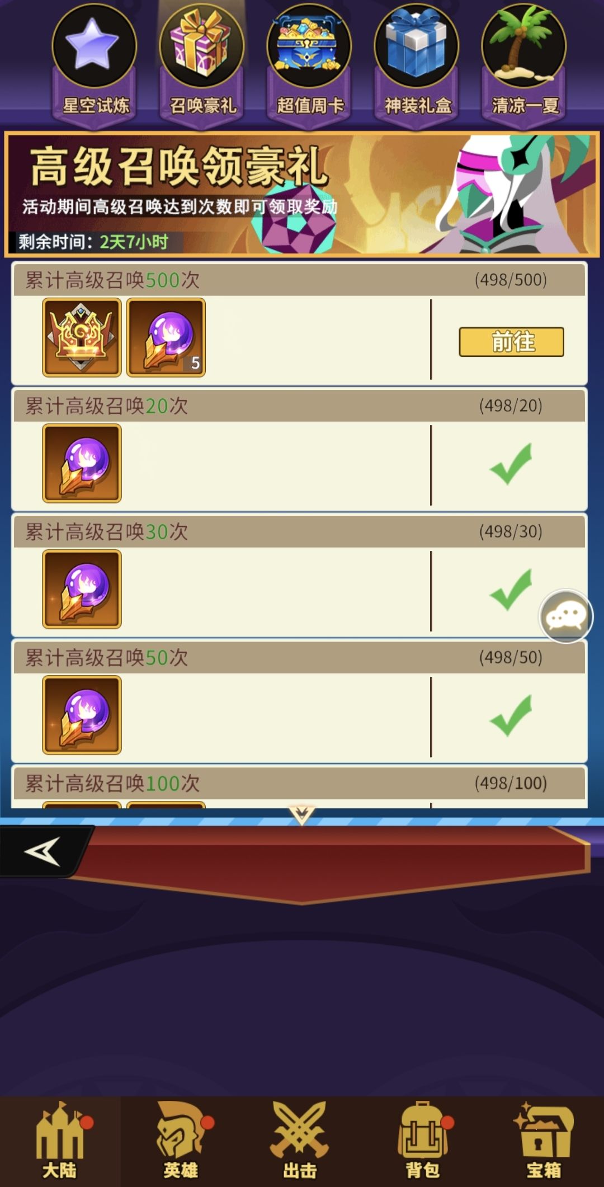Open the 宝箱 treasure chest menu
This screenshot has width=604, height=1187.
[543, 1140]
